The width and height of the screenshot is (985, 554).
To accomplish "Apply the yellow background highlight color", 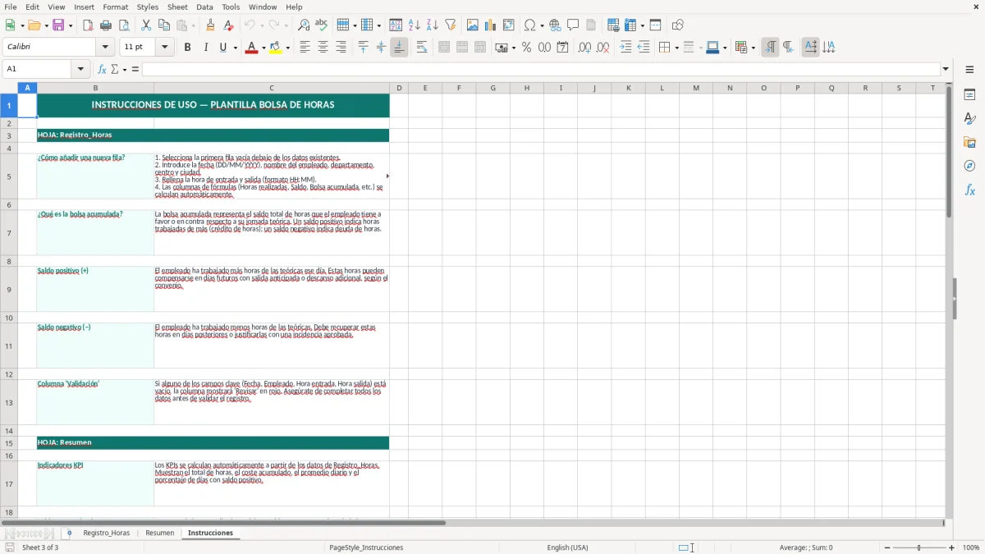I will click(275, 48).
